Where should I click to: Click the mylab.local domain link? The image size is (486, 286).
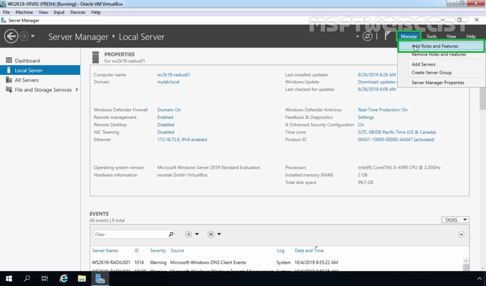[168, 82]
